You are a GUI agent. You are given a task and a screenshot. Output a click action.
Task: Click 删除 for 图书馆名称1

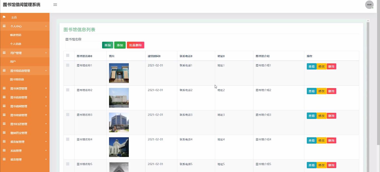coord(331,66)
